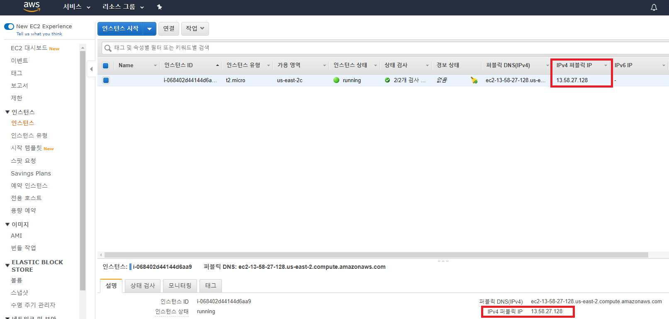The image size is (669, 319).
Task: Collapse the sidebar with the arrow handle
Action: (x=91, y=69)
